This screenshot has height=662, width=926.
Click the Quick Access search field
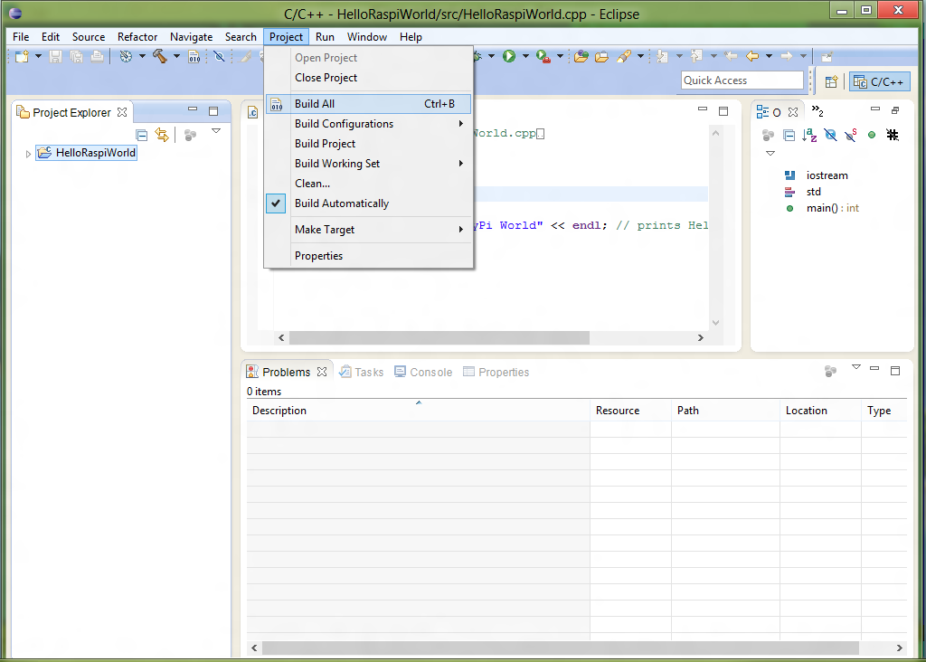(x=742, y=80)
